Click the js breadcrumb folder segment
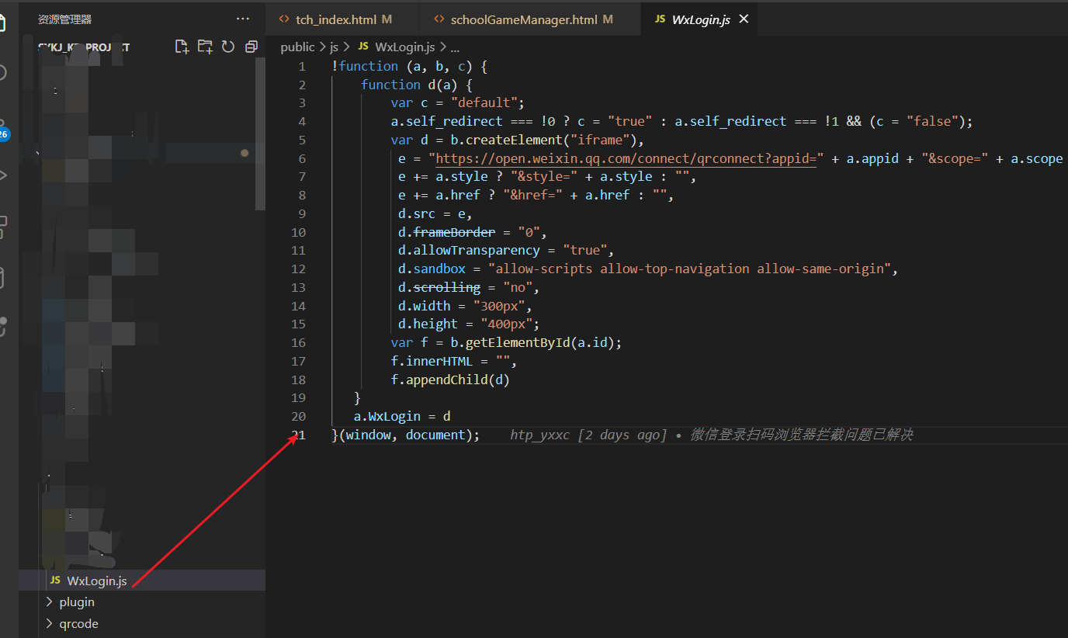 pos(334,47)
